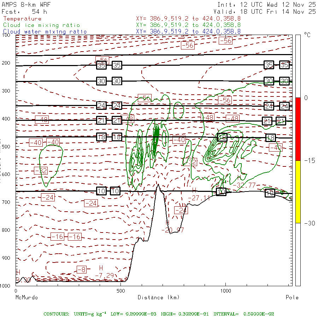Click the '200' pressure axis label

pos(6,63)
